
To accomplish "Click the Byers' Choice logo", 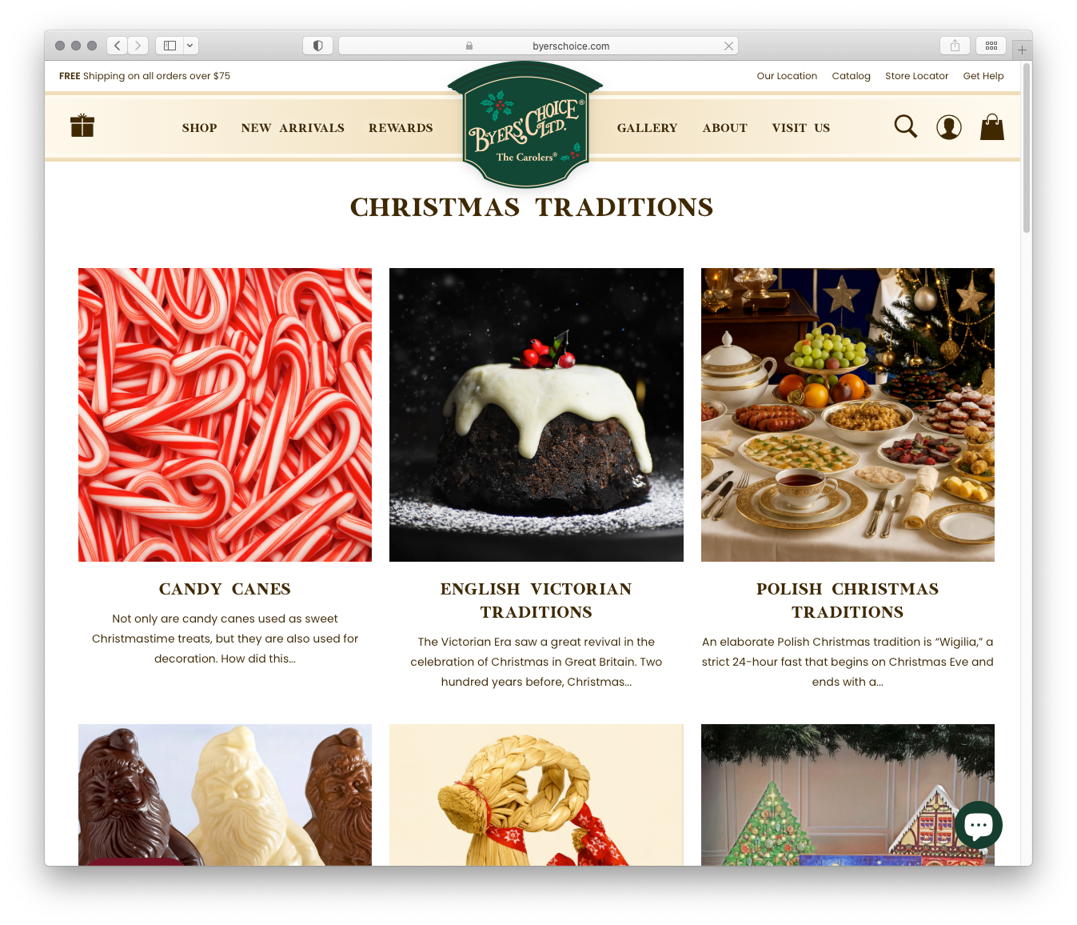I will point(525,125).
